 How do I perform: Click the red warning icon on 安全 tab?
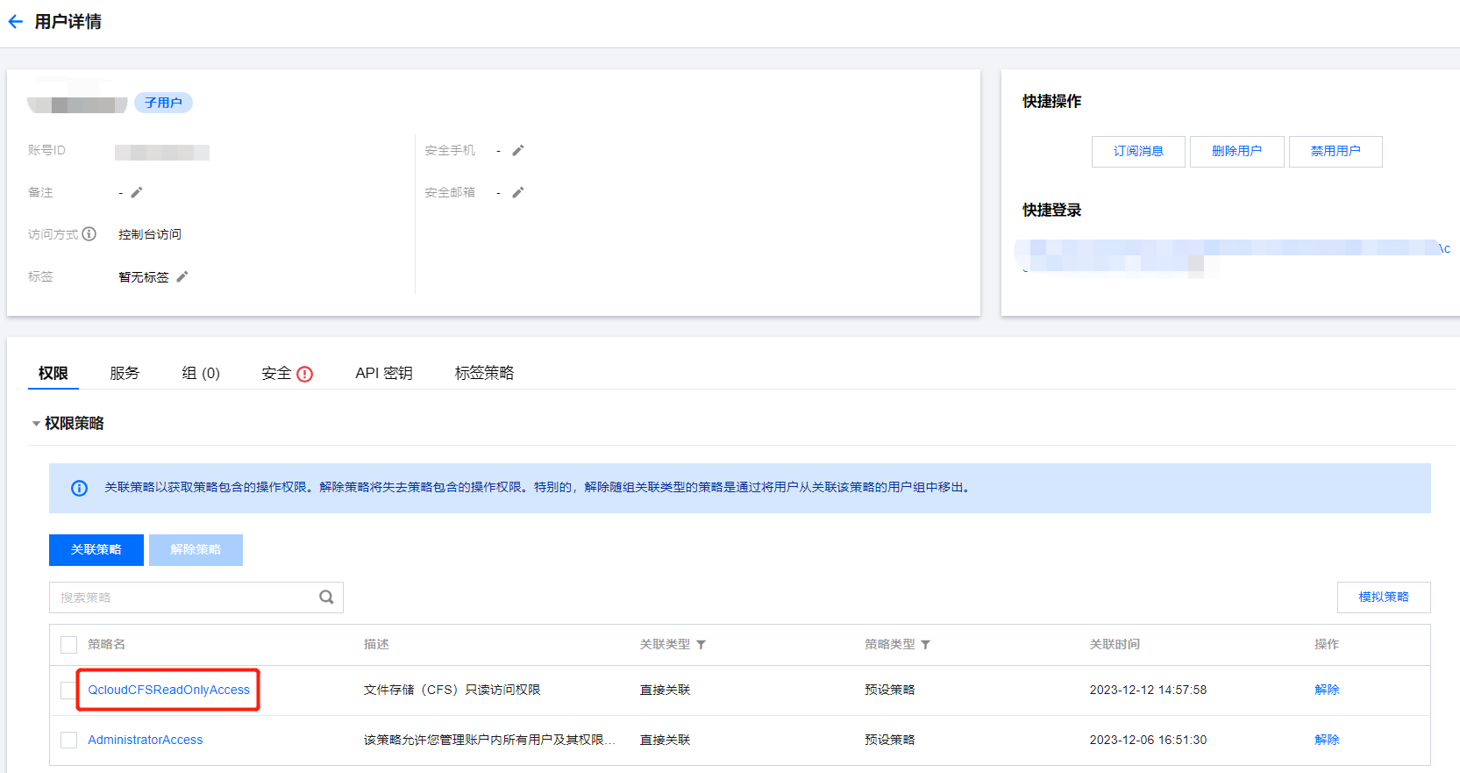305,374
